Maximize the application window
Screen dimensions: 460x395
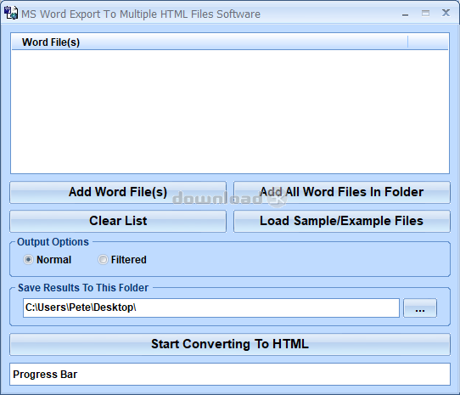click(x=425, y=14)
